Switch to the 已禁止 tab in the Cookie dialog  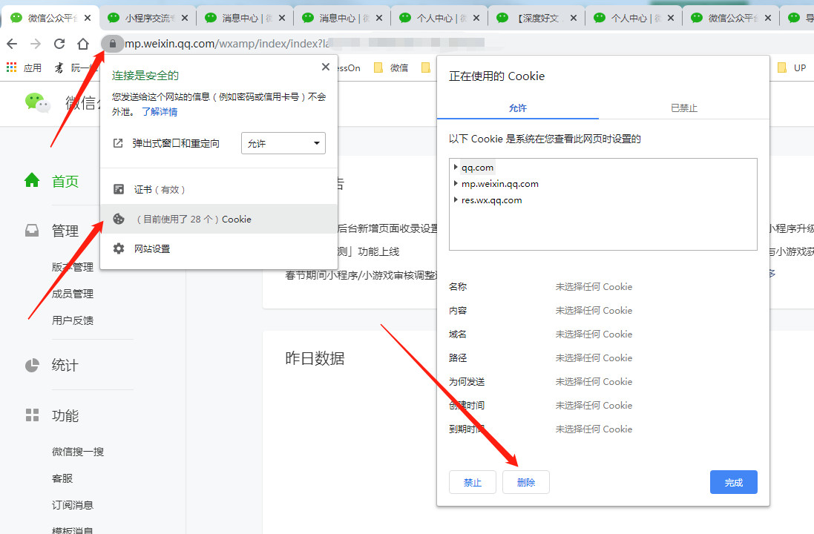(x=683, y=108)
